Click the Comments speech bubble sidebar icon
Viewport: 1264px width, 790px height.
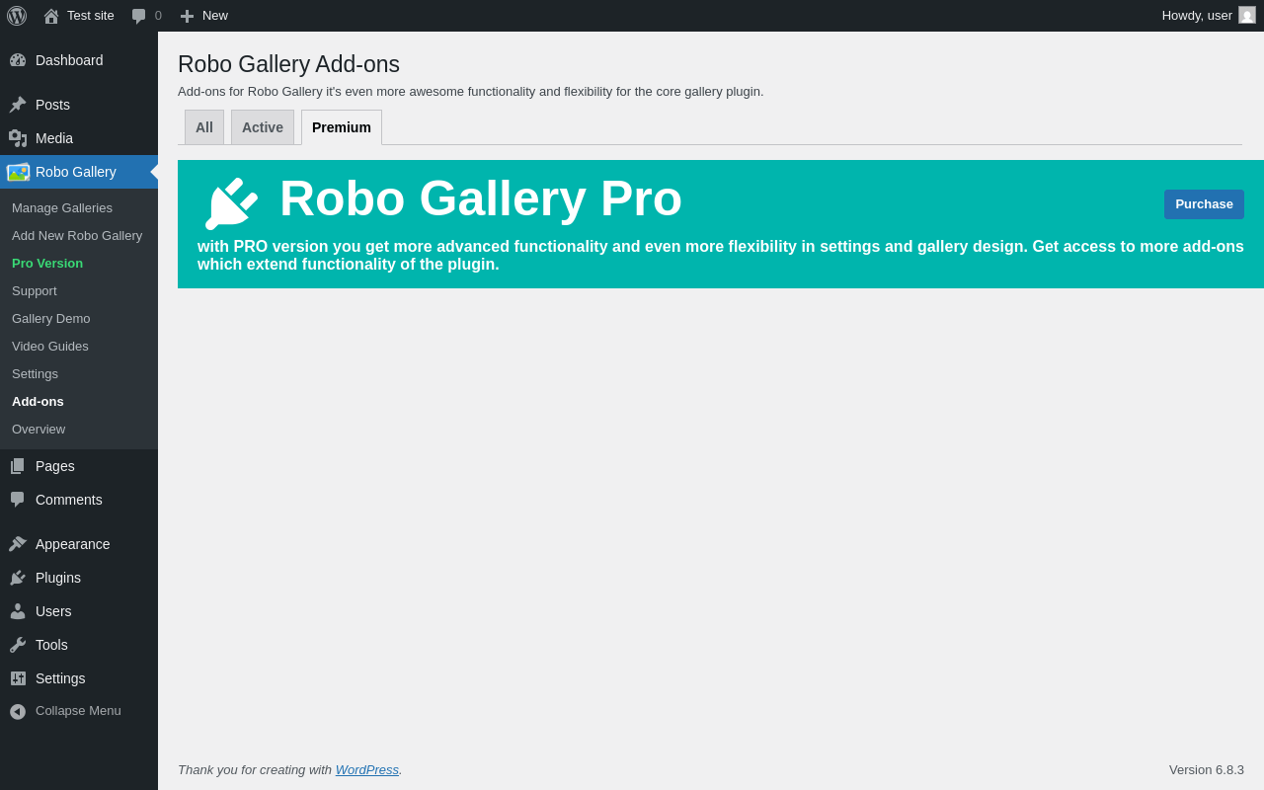click(x=18, y=500)
